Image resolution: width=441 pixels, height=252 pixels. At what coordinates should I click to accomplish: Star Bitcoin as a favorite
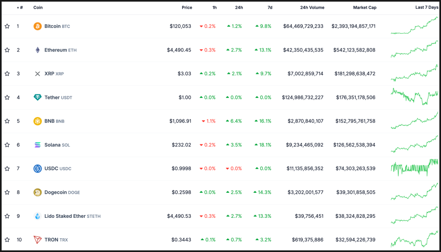[x=7, y=26]
